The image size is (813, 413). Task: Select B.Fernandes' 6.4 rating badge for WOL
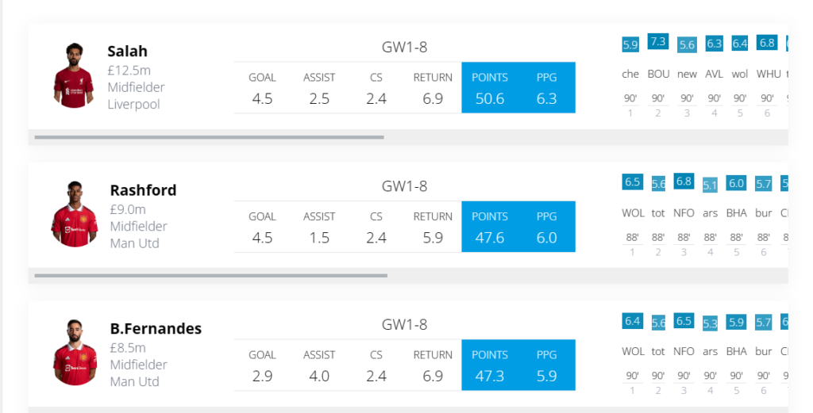point(633,321)
